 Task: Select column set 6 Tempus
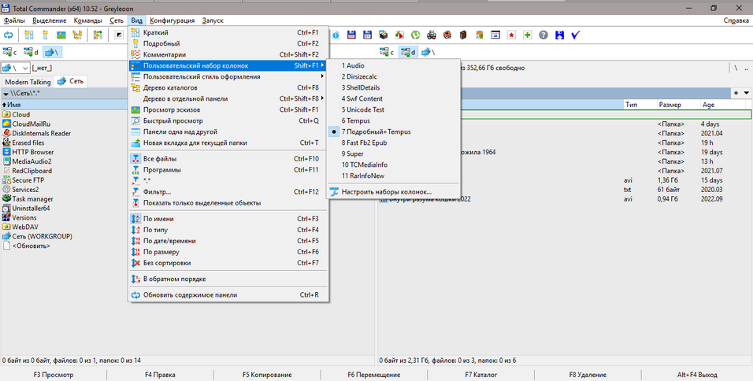point(393,120)
